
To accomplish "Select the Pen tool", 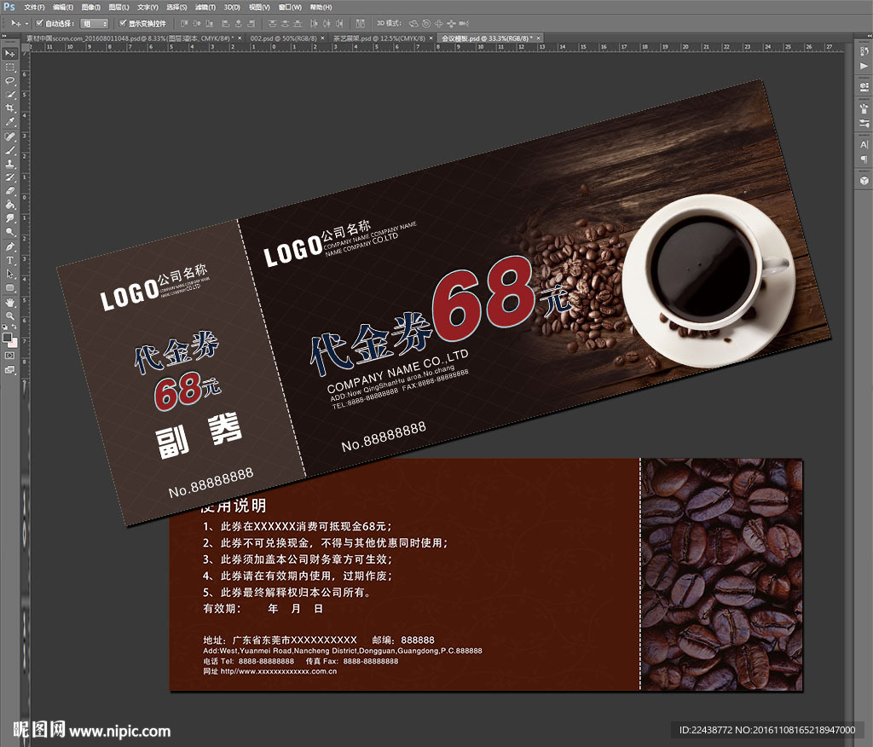I will click(x=9, y=246).
